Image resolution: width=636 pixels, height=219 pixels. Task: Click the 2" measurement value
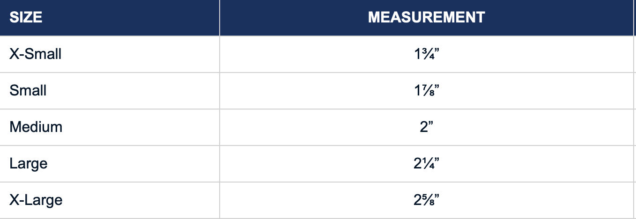point(426,126)
